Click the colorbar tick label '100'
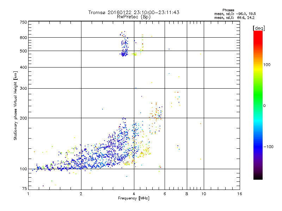Viewport: 282px width, 211px height. click(x=267, y=65)
